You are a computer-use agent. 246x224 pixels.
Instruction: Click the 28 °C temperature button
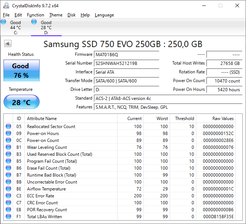(21, 102)
